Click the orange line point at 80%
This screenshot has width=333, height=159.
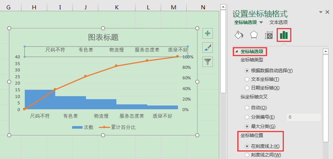tap(116, 65)
